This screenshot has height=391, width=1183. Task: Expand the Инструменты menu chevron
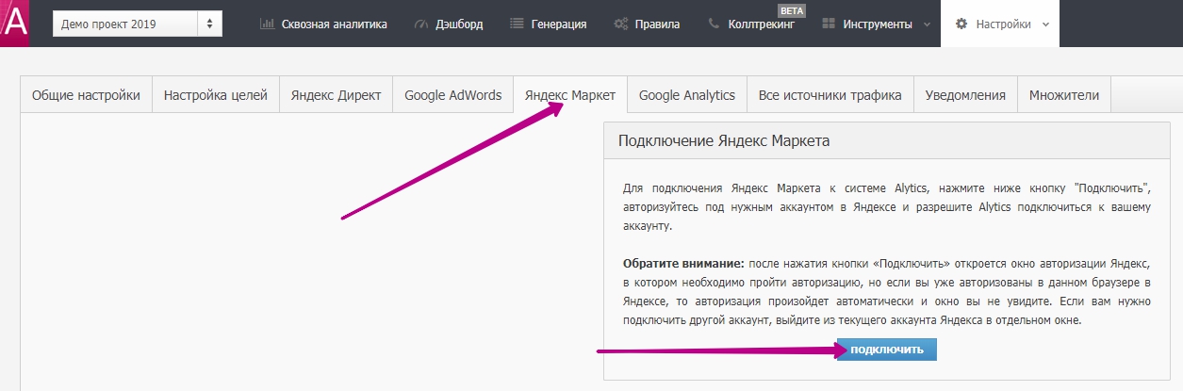(x=927, y=24)
